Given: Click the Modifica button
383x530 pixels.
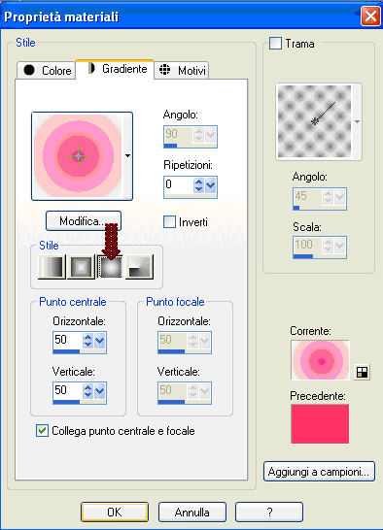Looking at the screenshot, I should pos(84,221).
